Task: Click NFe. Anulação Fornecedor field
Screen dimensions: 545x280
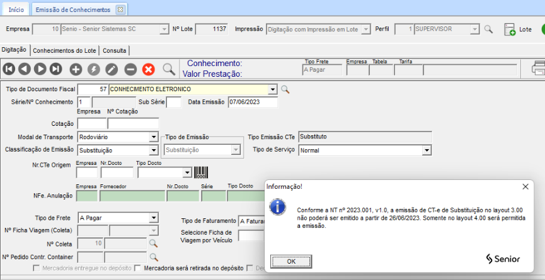Action: pyautogui.click(x=132, y=196)
